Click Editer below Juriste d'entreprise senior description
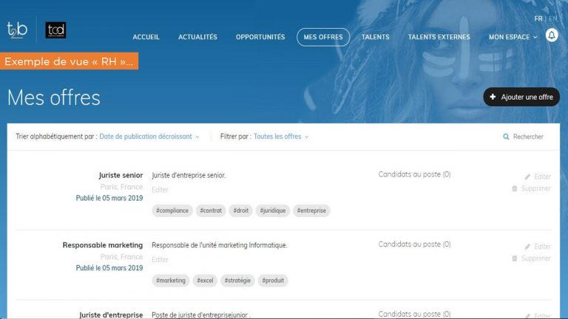Viewport: 568px width, 319px height. [160, 190]
